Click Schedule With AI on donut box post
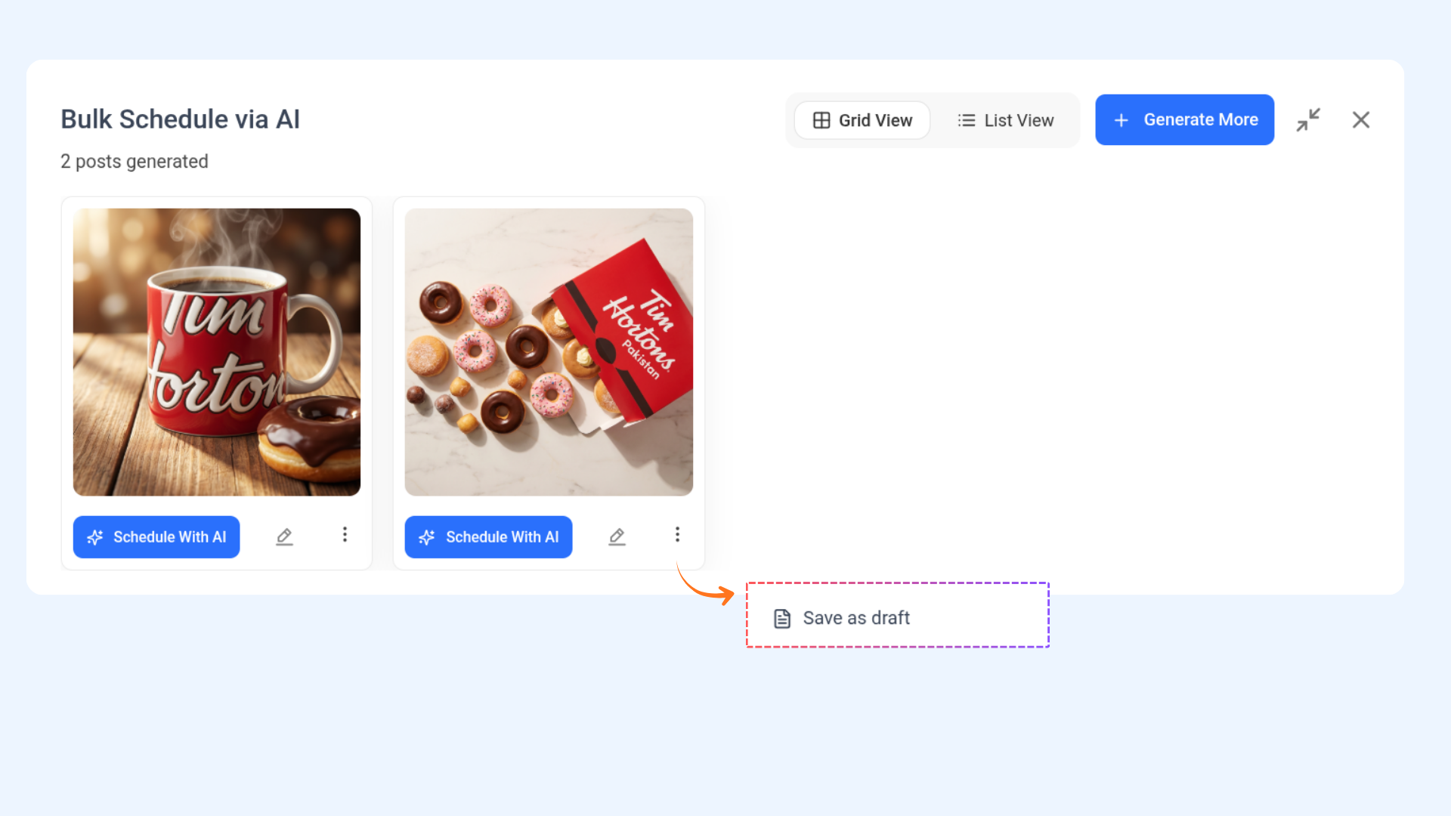 pos(488,537)
